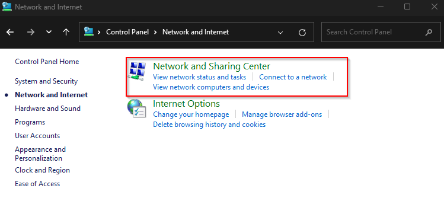This screenshot has height=220, width=444.
Task: Open Network and Sharing Center heading
Action: click(x=212, y=66)
